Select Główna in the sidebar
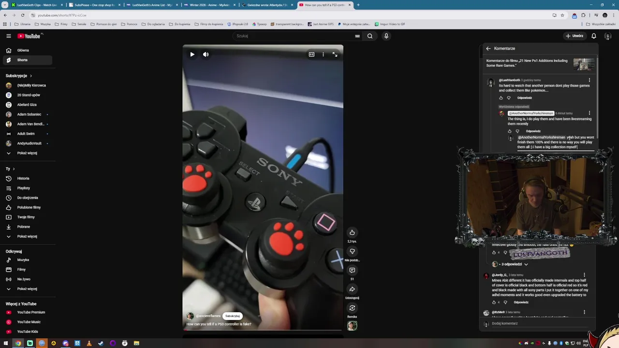Screen dimensions: 619x348 tap(28, 50)
